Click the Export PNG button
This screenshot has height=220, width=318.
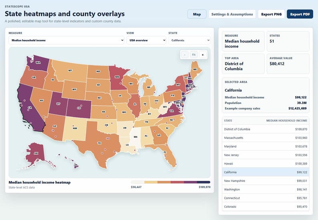272,14
